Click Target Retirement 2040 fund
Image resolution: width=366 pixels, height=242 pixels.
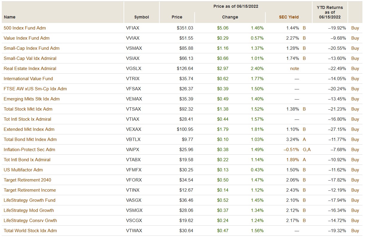[27, 180]
